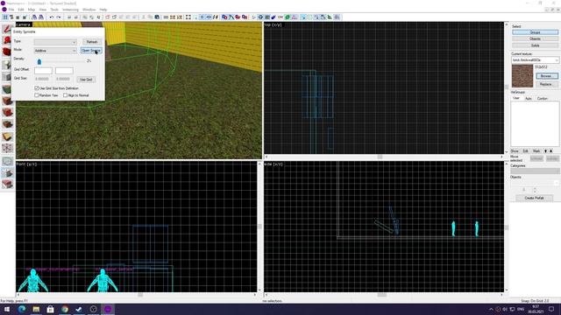
Task: Click the Create Prefab button
Action: coord(534,198)
